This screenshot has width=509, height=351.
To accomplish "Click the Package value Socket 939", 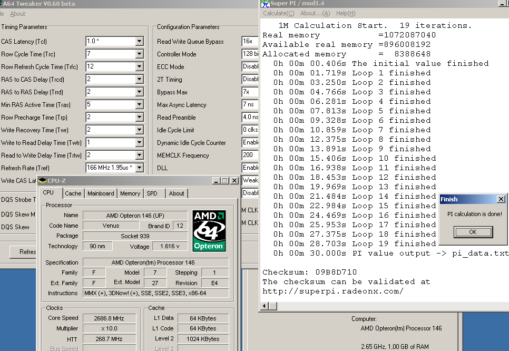I will coord(135,236).
